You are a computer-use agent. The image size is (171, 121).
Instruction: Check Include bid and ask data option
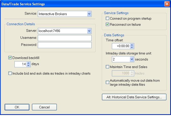click(x=10, y=73)
